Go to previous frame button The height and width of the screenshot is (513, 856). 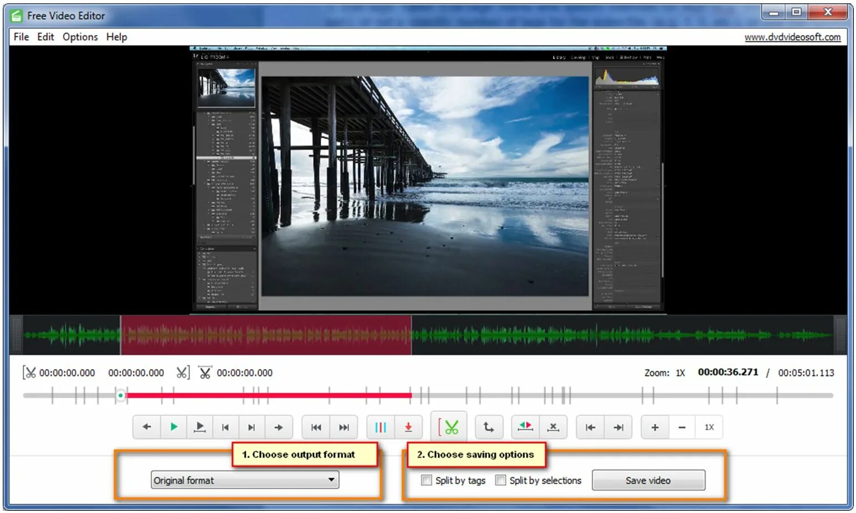pyautogui.click(x=225, y=427)
